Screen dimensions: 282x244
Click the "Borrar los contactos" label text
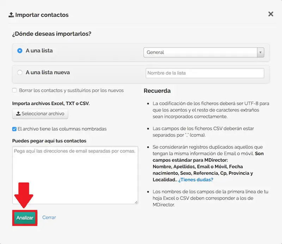pyautogui.click(x=71, y=90)
